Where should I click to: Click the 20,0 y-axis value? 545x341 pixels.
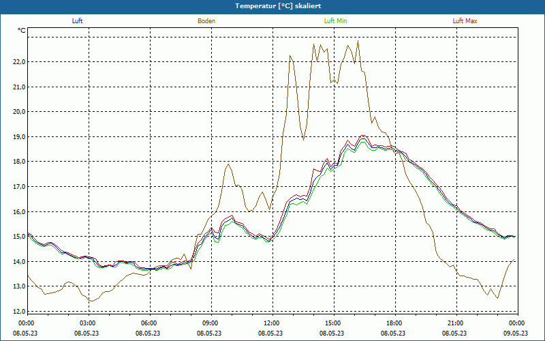coord(20,112)
